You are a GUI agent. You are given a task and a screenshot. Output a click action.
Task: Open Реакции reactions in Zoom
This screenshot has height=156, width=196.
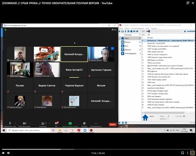[84, 124]
